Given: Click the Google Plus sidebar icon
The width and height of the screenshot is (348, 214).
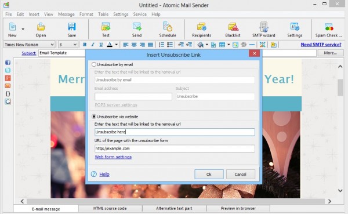Looking at the screenshot, I should coord(8,78).
